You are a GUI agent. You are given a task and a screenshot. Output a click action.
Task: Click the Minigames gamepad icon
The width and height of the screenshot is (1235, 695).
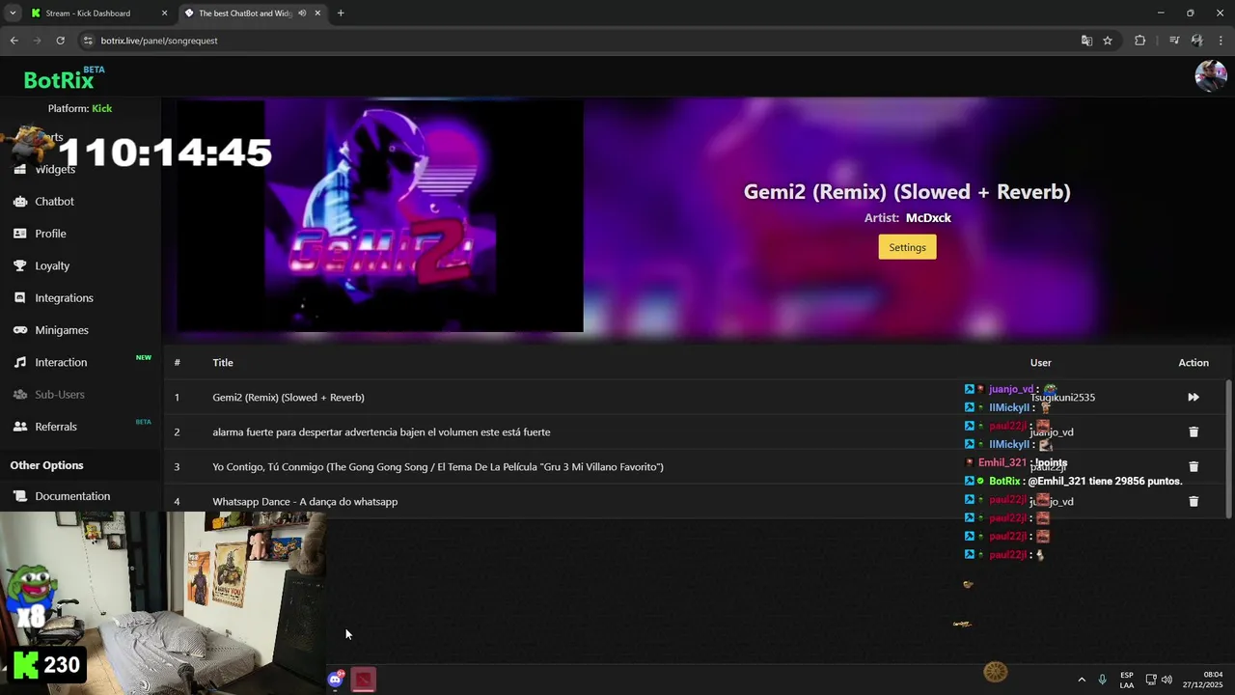19,330
